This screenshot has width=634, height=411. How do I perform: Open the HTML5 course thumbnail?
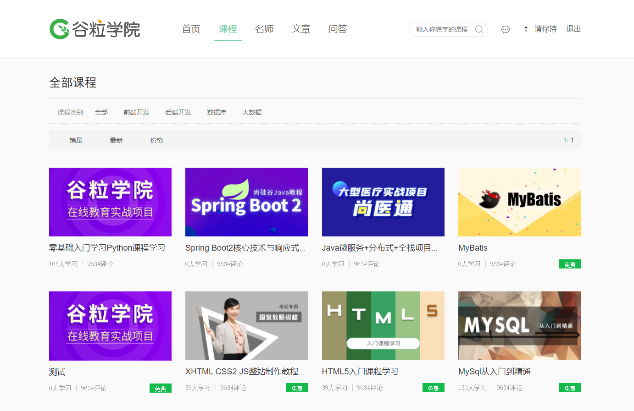coord(383,326)
